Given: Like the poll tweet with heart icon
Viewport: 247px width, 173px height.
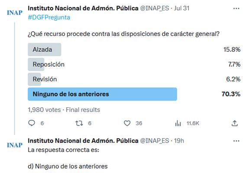Looking at the screenshot, I should 127,123.
